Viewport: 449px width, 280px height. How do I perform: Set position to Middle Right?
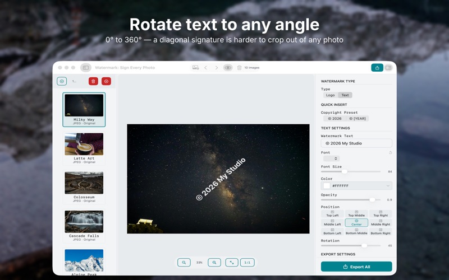click(381, 222)
